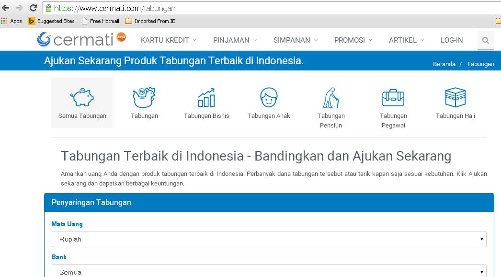
Task: Click the Tabungan Pensiun elderly person icon
Action: 331,97
